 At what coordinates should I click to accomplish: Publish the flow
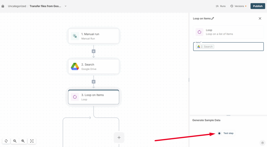(x=258, y=6)
